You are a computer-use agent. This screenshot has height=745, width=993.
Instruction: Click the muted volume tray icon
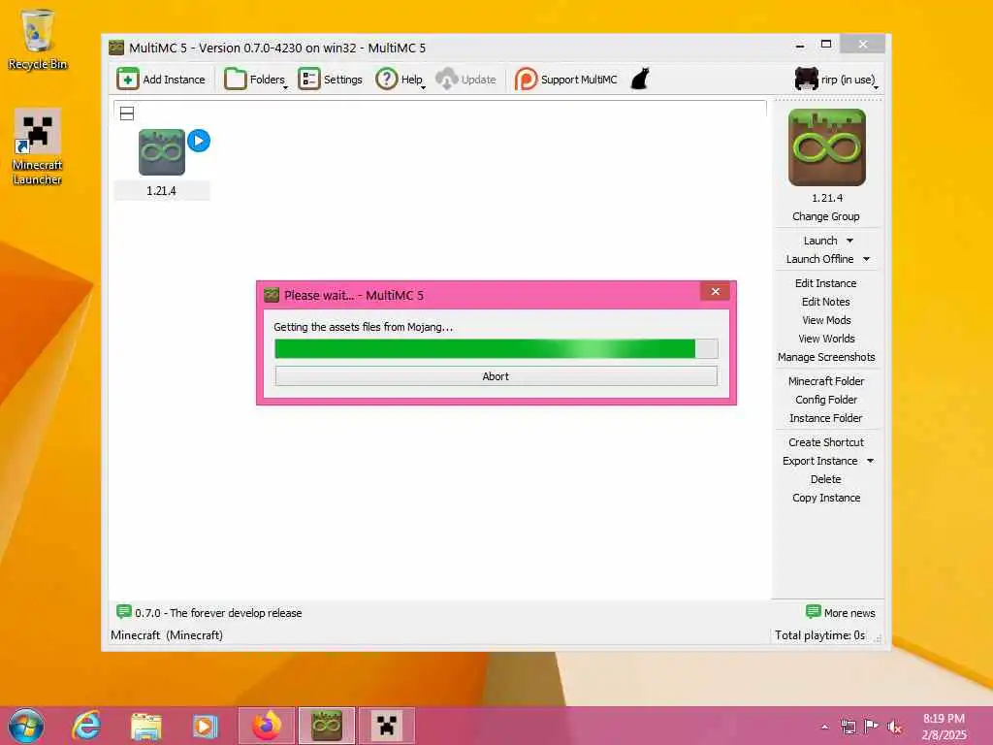895,727
